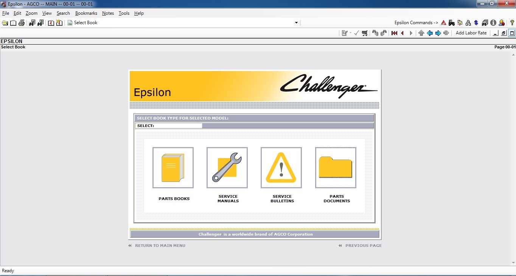Open Service Manuals wrench tile
Image resolution: width=516 pixels, height=276 pixels.
pos(227,167)
